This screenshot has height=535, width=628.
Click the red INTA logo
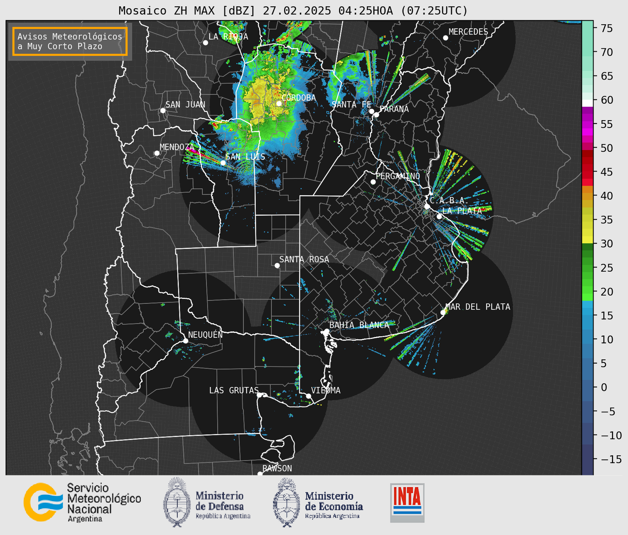(x=407, y=503)
